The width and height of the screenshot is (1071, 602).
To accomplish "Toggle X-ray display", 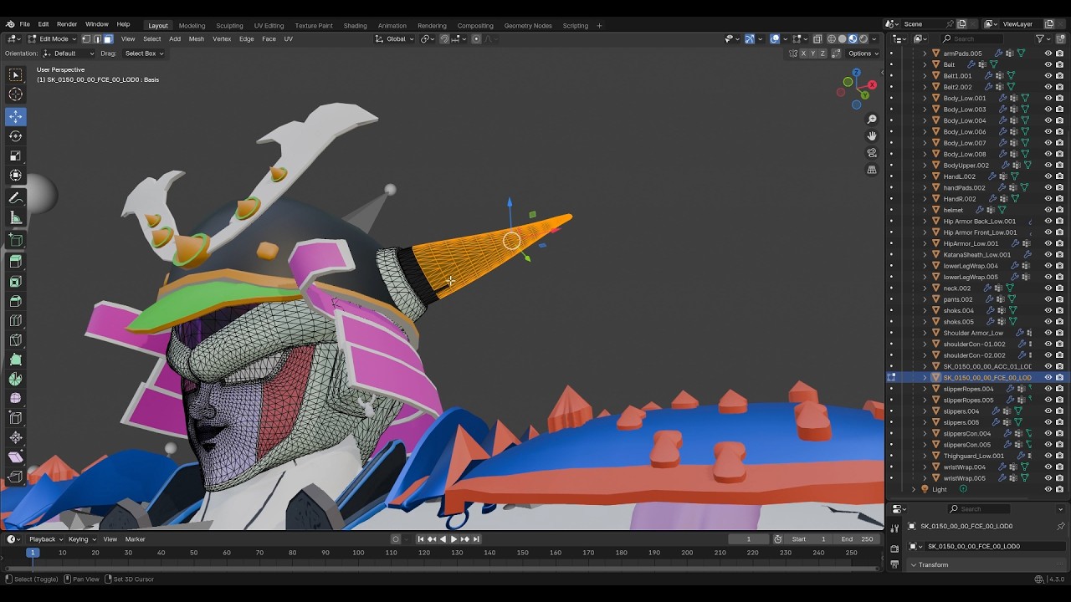I will click(x=817, y=38).
